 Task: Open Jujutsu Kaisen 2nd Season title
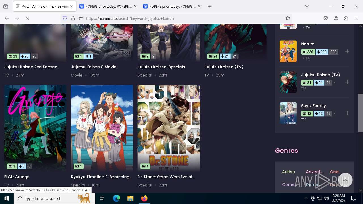pos(31,67)
